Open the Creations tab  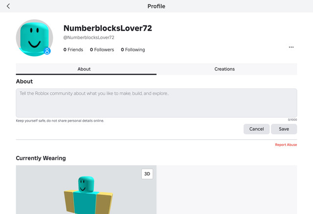click(x=224, y=69)
